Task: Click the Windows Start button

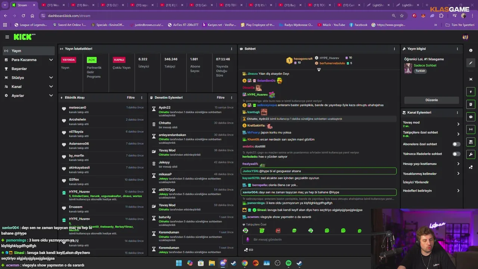Action: [179, 263]
